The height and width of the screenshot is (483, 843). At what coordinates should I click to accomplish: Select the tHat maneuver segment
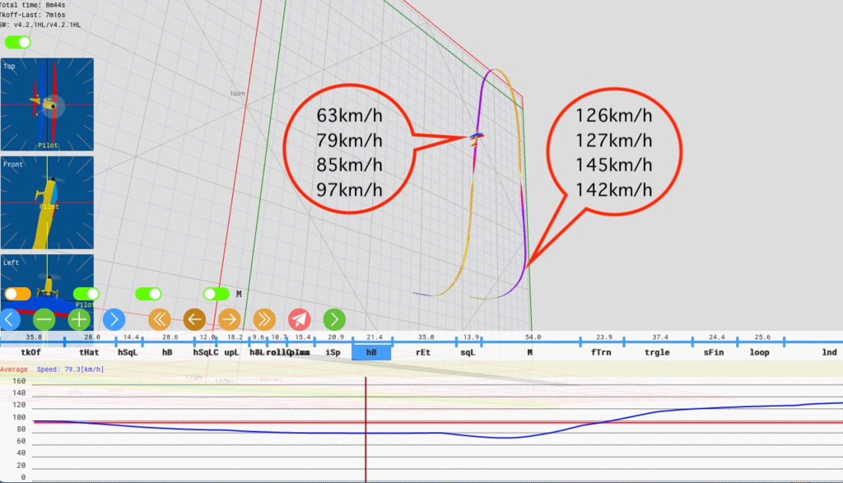[x=89, y=352]
